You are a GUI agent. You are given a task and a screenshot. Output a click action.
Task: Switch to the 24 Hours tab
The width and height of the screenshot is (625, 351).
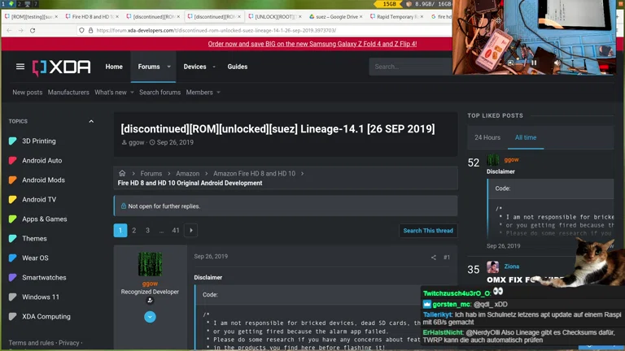487,137
